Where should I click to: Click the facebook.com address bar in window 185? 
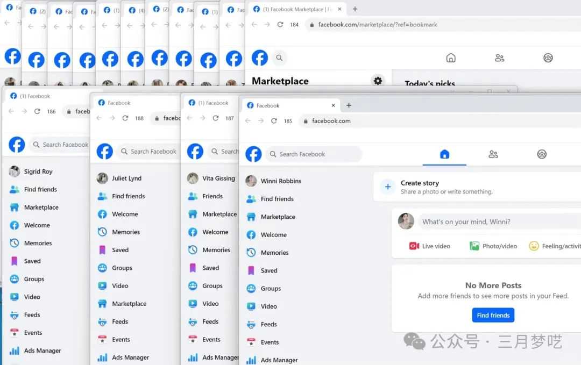pyautogui.click(x=440, y=120)
